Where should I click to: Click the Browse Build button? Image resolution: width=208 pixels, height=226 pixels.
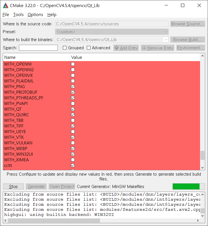pos(187,39)
